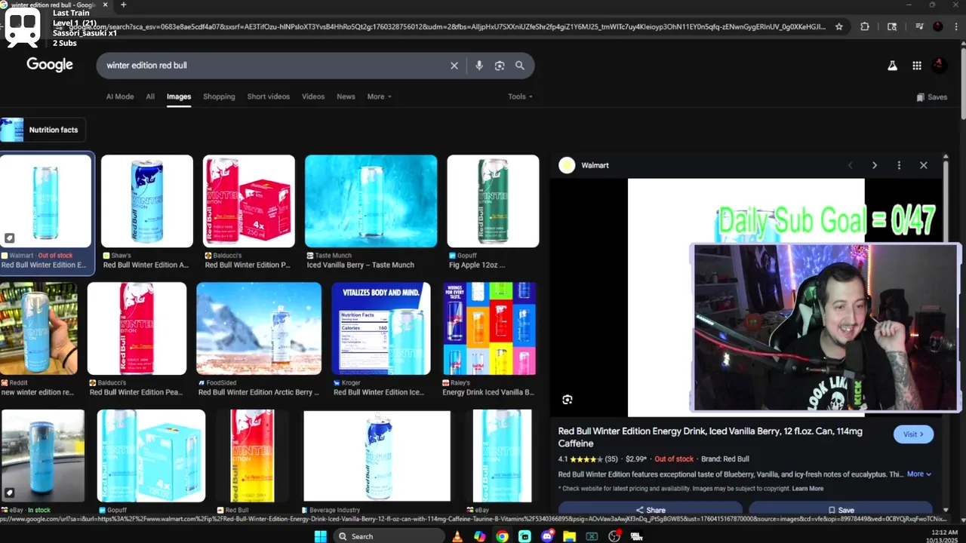
Task: Open the Saves link
Action: (932, 97)
